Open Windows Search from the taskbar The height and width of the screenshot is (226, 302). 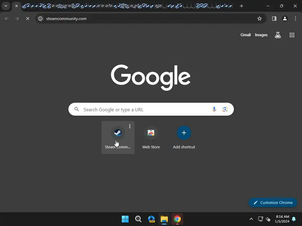[138, 219]
